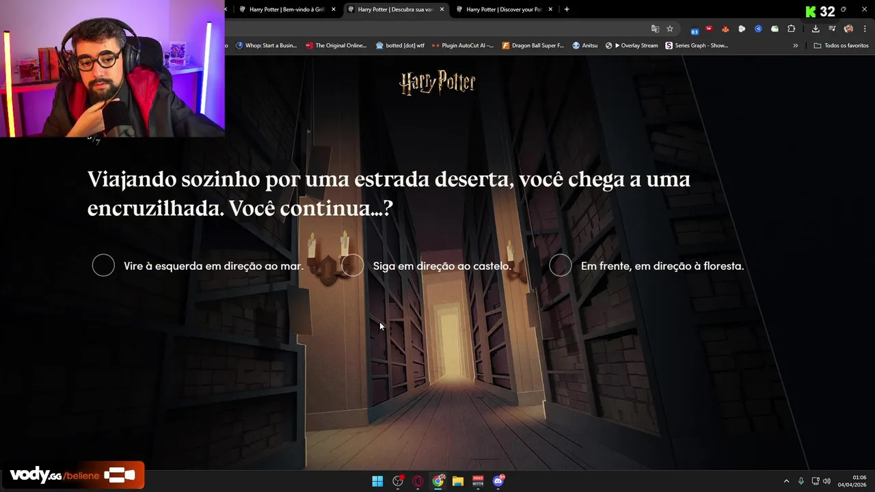Close the 'Descubra sua var...' tab
The height and width of the screenshot is (492, 875).
[x=442, y=10]
